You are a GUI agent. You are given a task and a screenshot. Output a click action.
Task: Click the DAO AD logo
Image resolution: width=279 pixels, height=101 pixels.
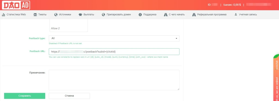click(x=16, y=5)
